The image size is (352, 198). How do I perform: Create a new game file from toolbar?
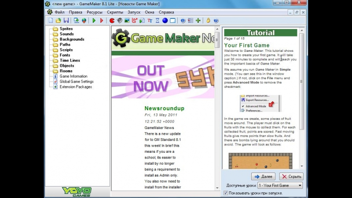click(51, 21)
